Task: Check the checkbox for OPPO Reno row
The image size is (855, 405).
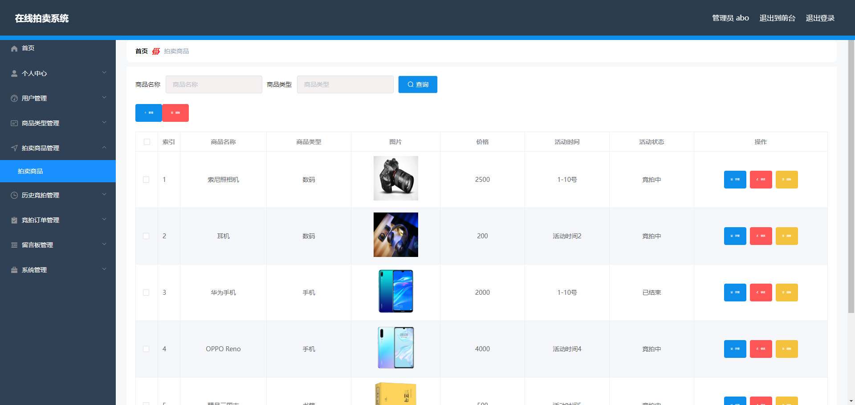Action: [x=146, y=349]
